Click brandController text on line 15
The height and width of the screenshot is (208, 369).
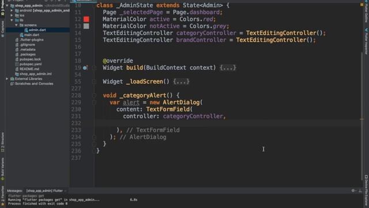point(201,40)
